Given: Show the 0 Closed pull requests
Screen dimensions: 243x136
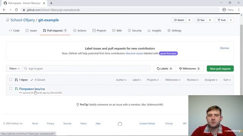Looking at the screenshot, I should [x=38, y=80].
